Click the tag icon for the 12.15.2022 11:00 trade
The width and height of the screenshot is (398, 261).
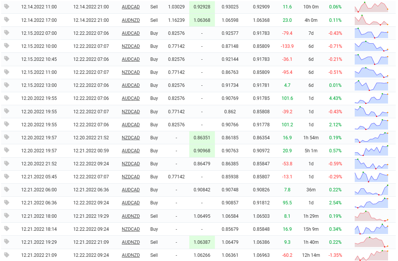coord(7,72)
